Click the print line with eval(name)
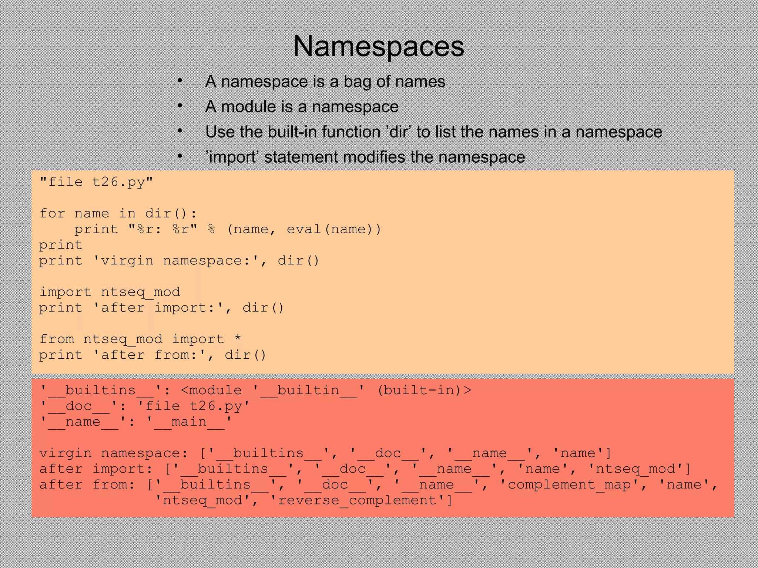Viewport: 758px width, 568px height. 228,229
